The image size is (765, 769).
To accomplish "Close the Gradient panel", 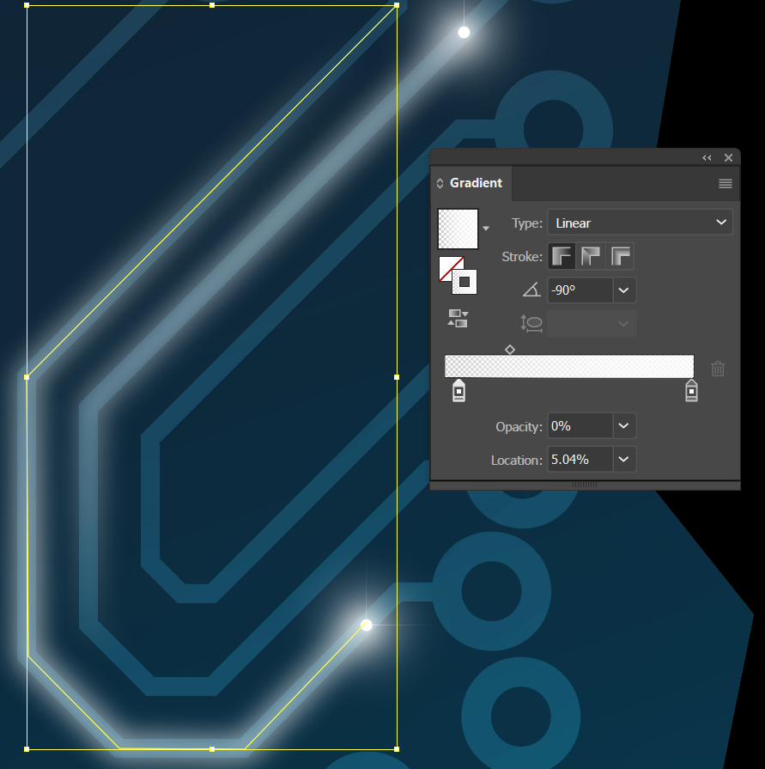I will coord(728,157).
